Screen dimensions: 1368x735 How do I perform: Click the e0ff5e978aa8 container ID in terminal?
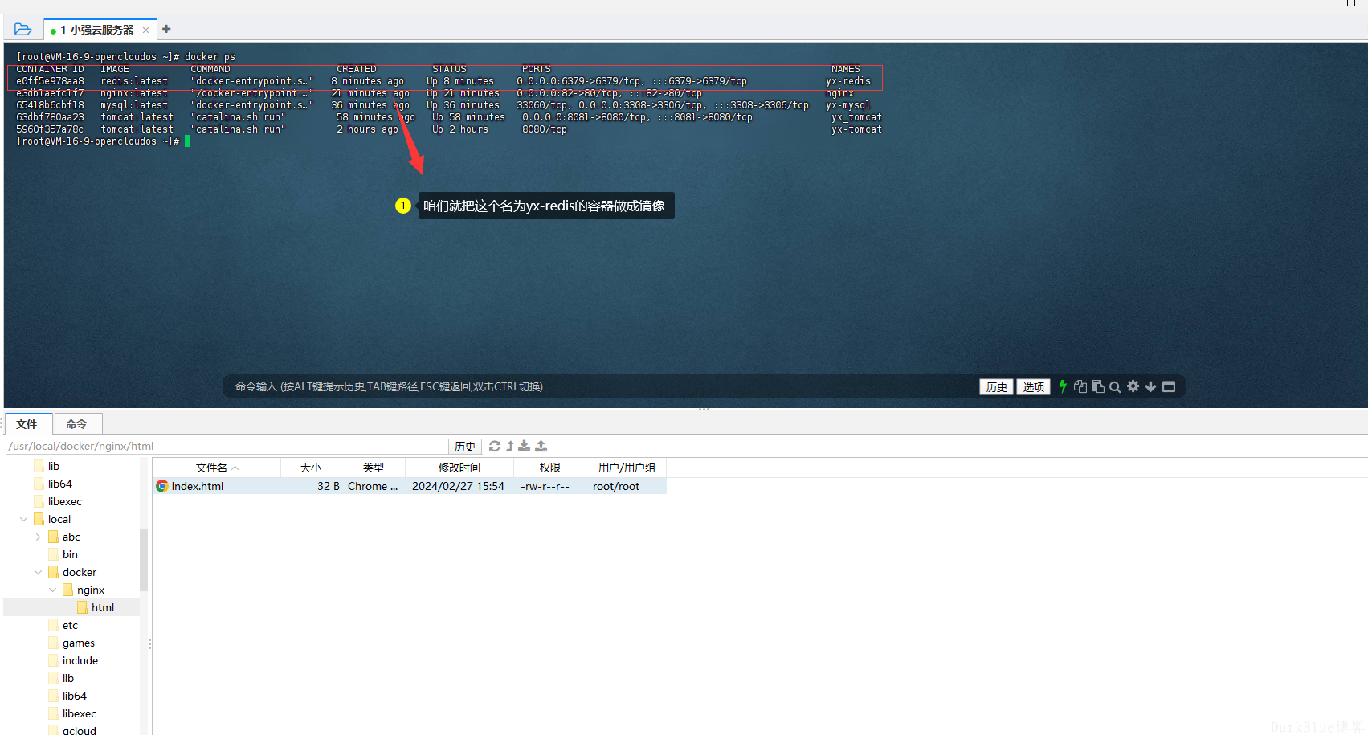pyautogui.click(x=50, y=81)
